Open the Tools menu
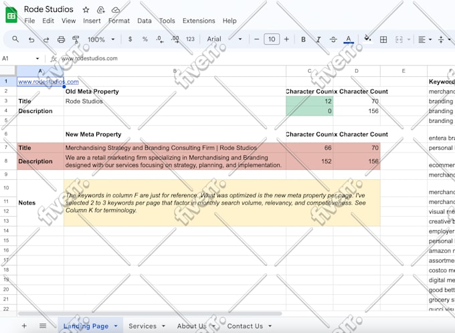Screen dimensions: 455x333 (x=167, y=21)
